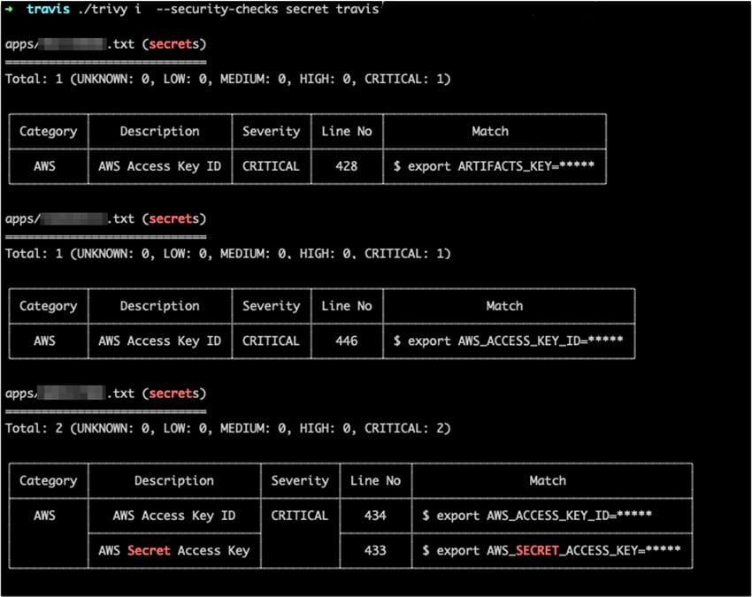Click the Line No value '434'
The image size is (752, 597).
[x=375, y=515]
